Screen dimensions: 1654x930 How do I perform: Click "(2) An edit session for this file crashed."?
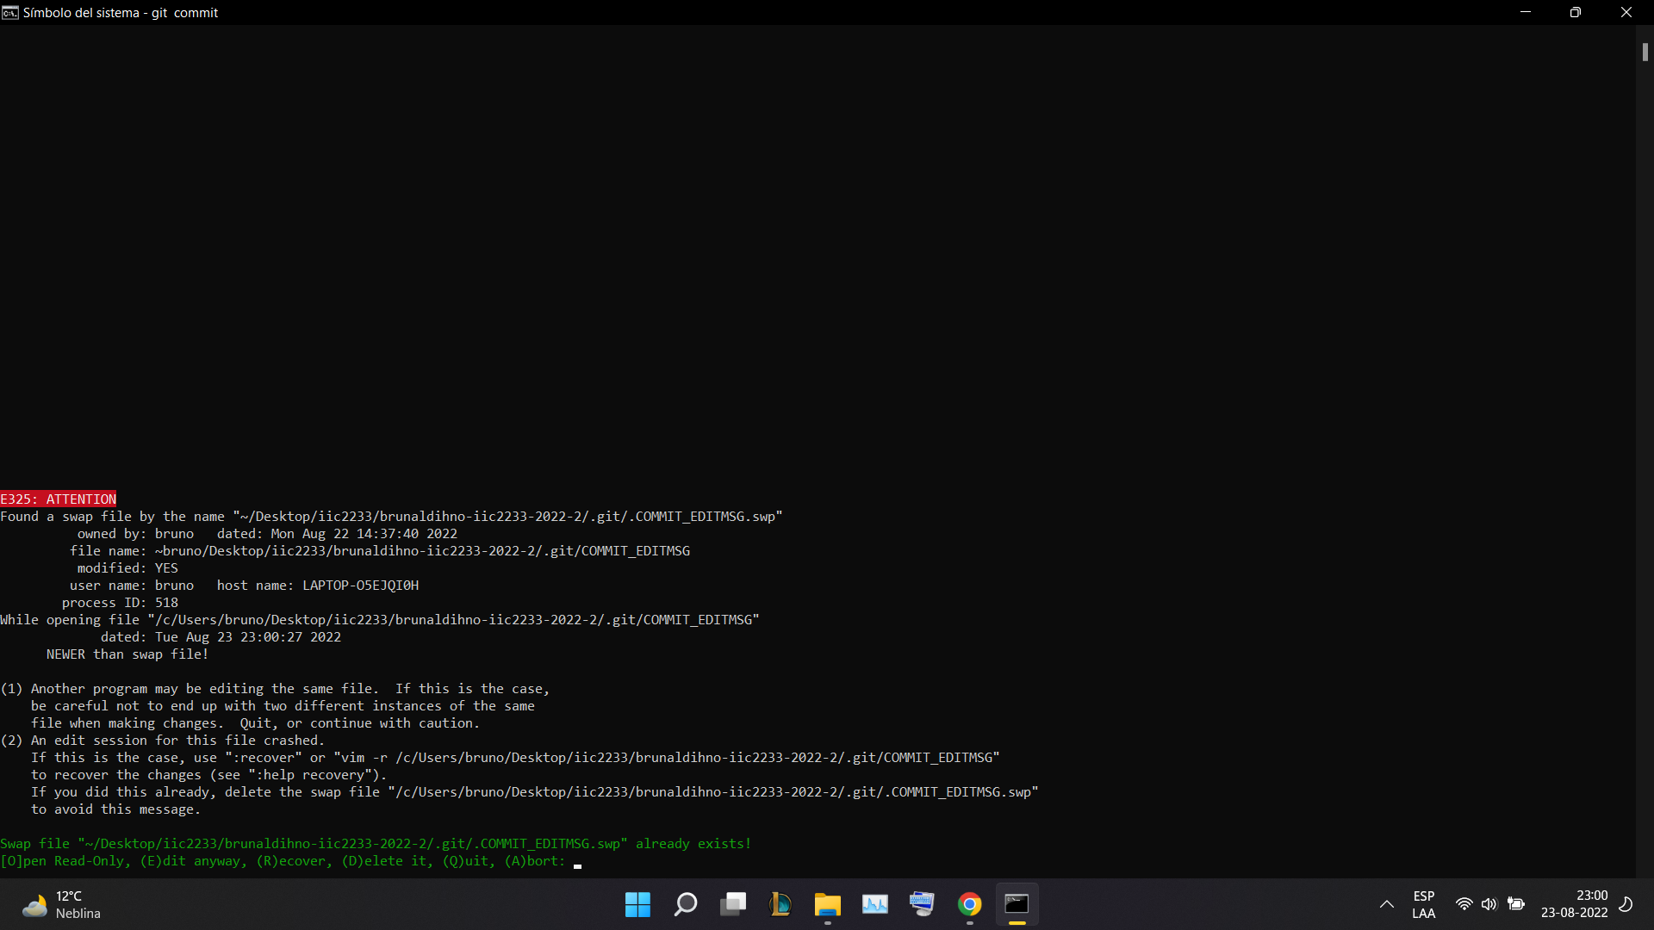pyautogui.click(x=163, y=741)
